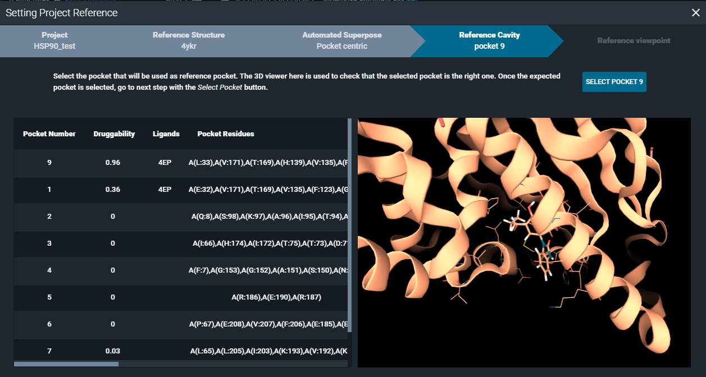Image resolution: width=706 pixels, height=377 pixels.
Task: Select pocket number 3 row
Action: (x=181, y=243)
